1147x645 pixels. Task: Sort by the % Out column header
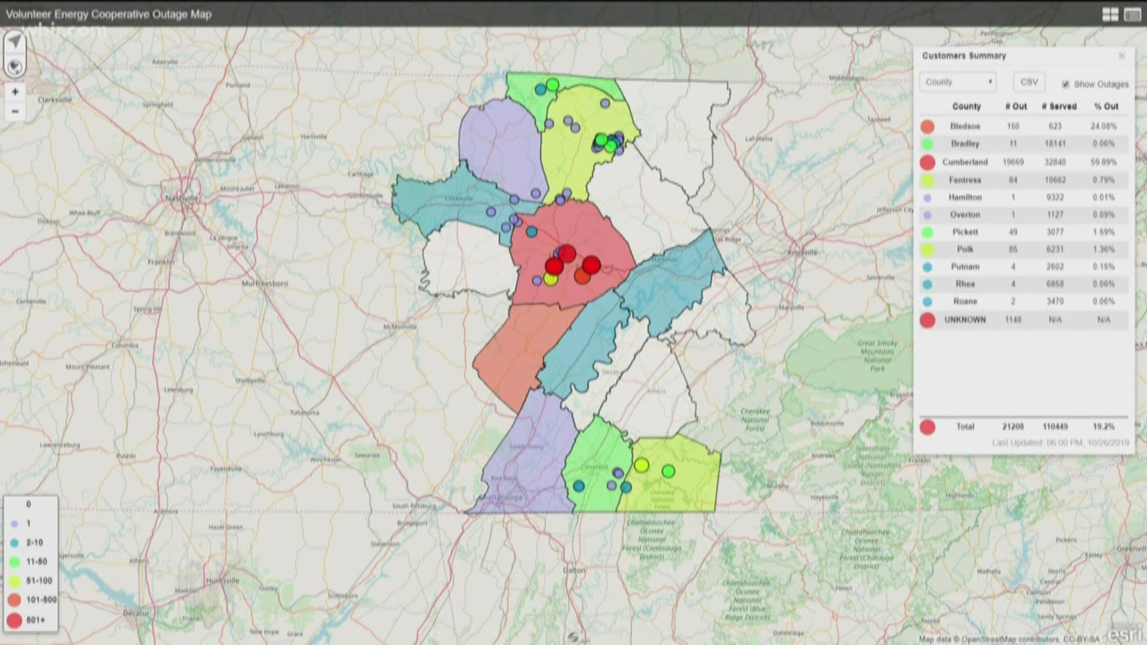(x=1106, y=106)
